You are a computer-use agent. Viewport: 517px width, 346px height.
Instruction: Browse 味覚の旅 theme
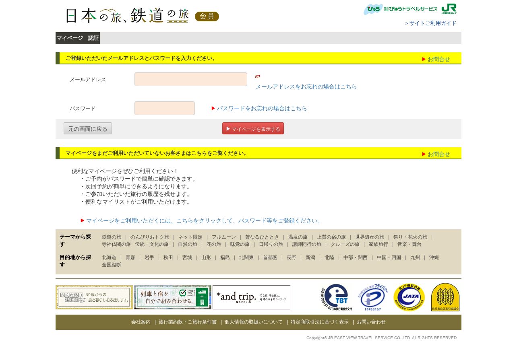click(240, 244)
